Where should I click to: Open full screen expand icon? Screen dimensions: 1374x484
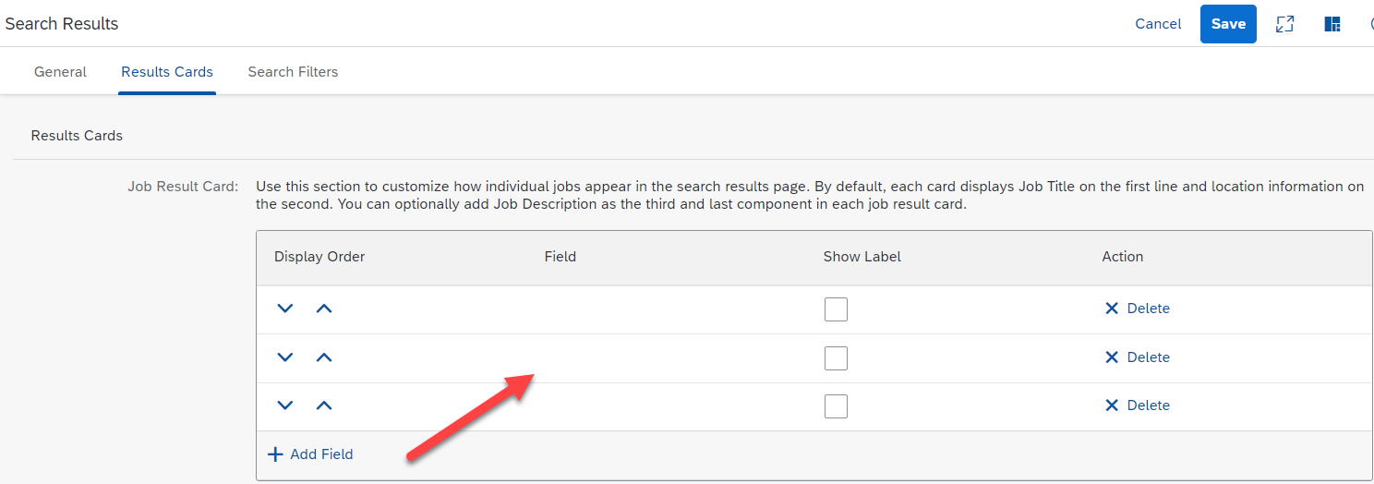click(1284, 24)
